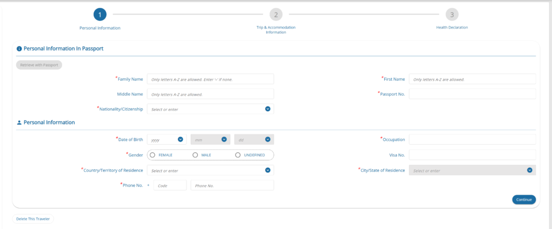Screen dimensions: 552x229
Task: Select the MALE gender radio button
Action: pyautogui.click(x=195, y=155)
